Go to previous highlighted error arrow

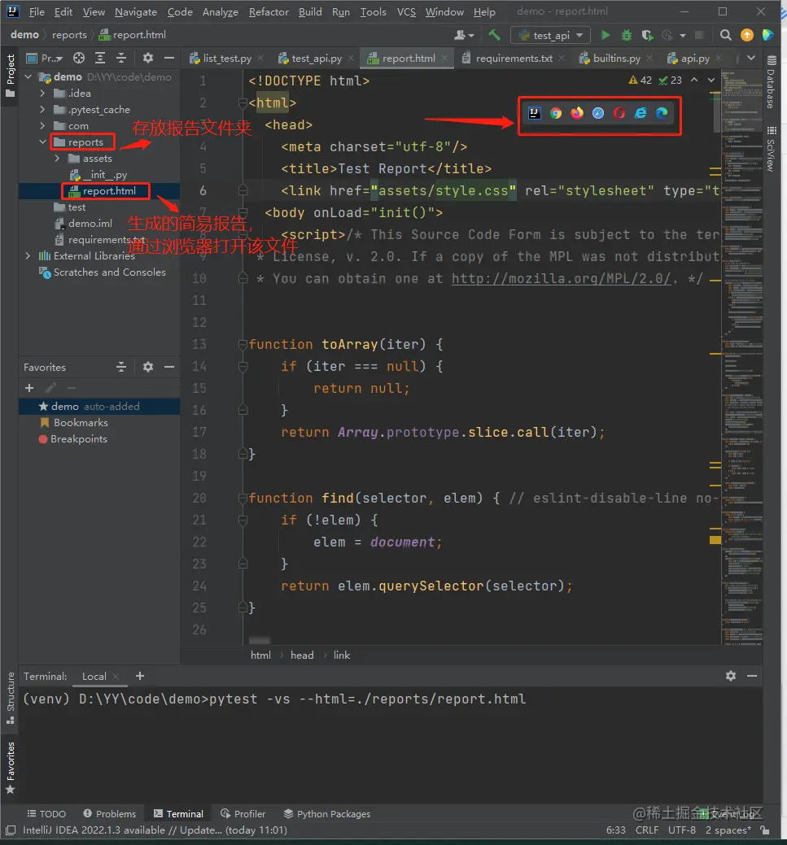tap(694, 80)
